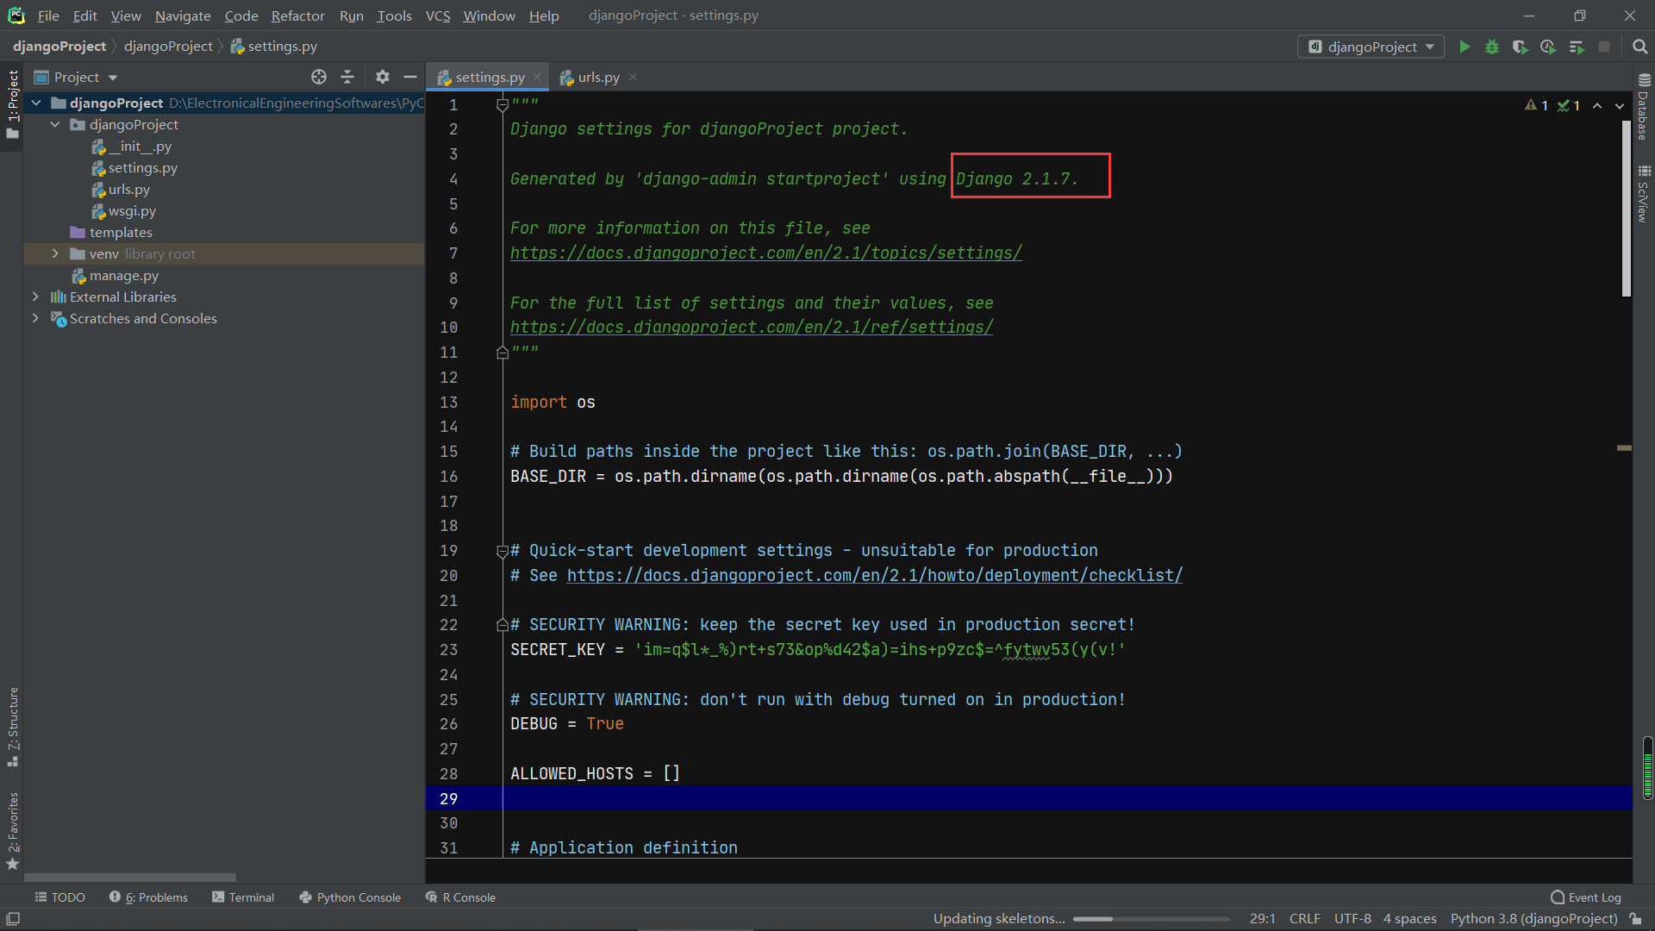Screen dimensions: 1655x931
Task: Open the Terminal tool window
Action: point(243,897)
